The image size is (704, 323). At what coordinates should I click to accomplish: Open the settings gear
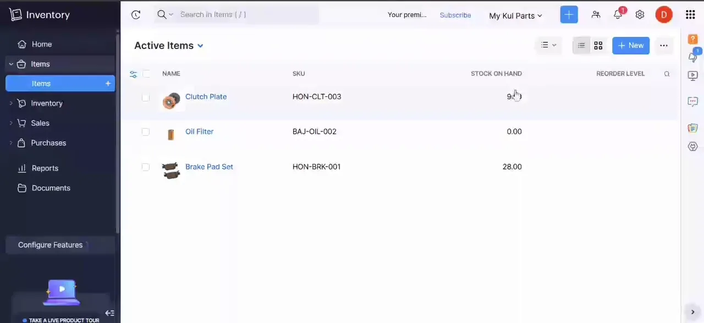coord(640,15)
